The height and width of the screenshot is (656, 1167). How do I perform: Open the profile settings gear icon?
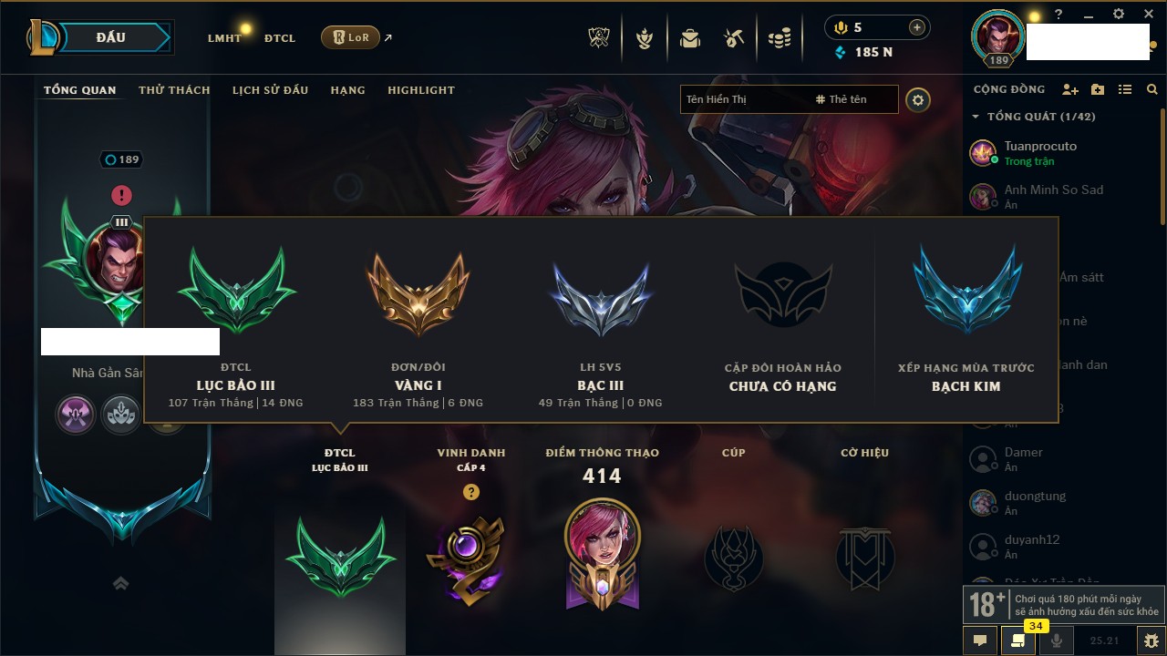point(918,99)
